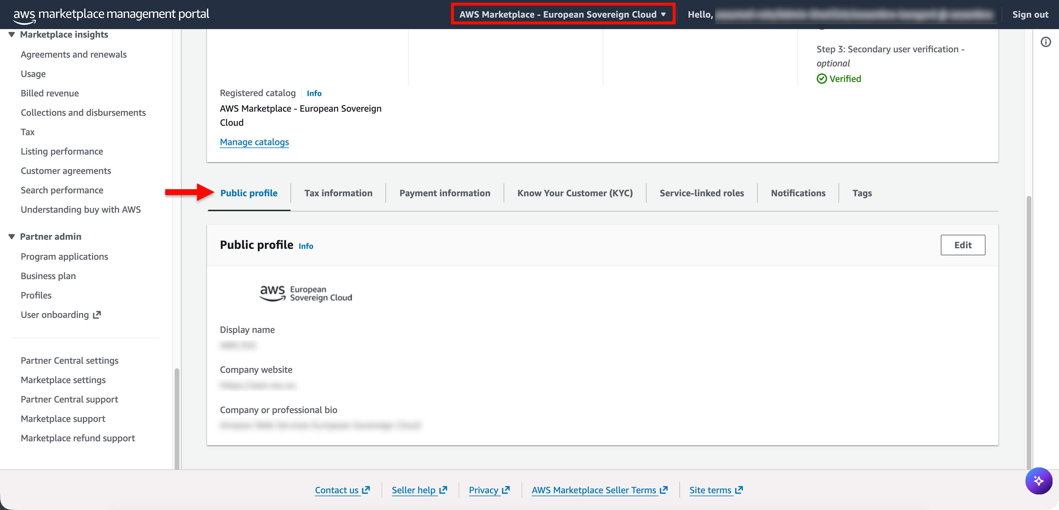Viewport: 1059px width, 510px height.
Task: Open the Payment information tab
Action: coord(445,193)
